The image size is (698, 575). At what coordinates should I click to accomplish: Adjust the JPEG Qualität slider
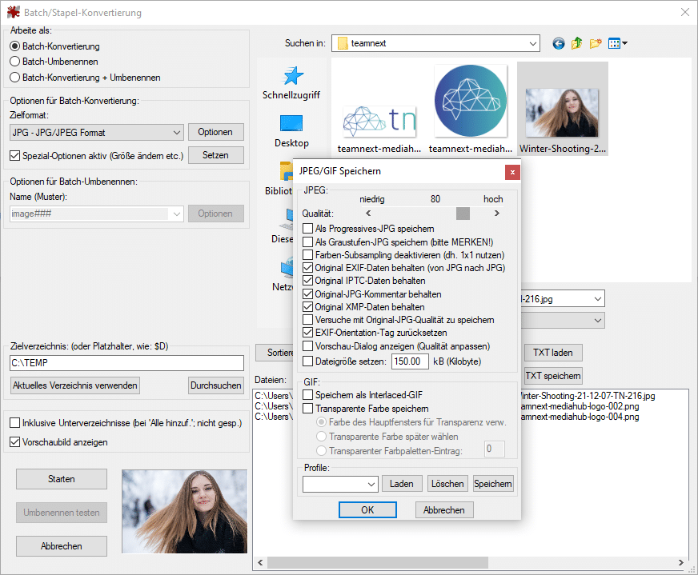[x=463, y=214]
